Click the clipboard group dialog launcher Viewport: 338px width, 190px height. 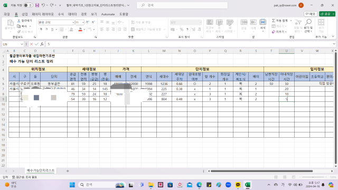point(35,37)
